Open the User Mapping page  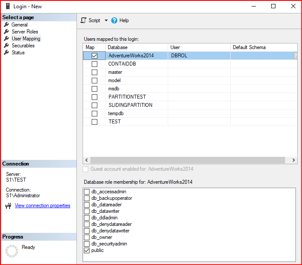[26, 39]
